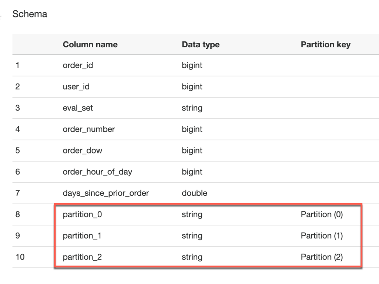Image resolution: width=379 pixels, height=284 pixels.
Task: Click the partition_1 column name
Action: tap(82, 236)
